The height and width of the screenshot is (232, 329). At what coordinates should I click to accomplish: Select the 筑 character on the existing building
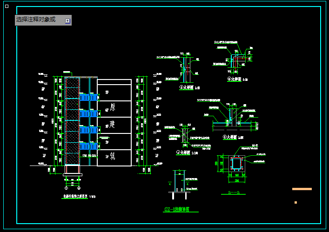coord(113,156)
